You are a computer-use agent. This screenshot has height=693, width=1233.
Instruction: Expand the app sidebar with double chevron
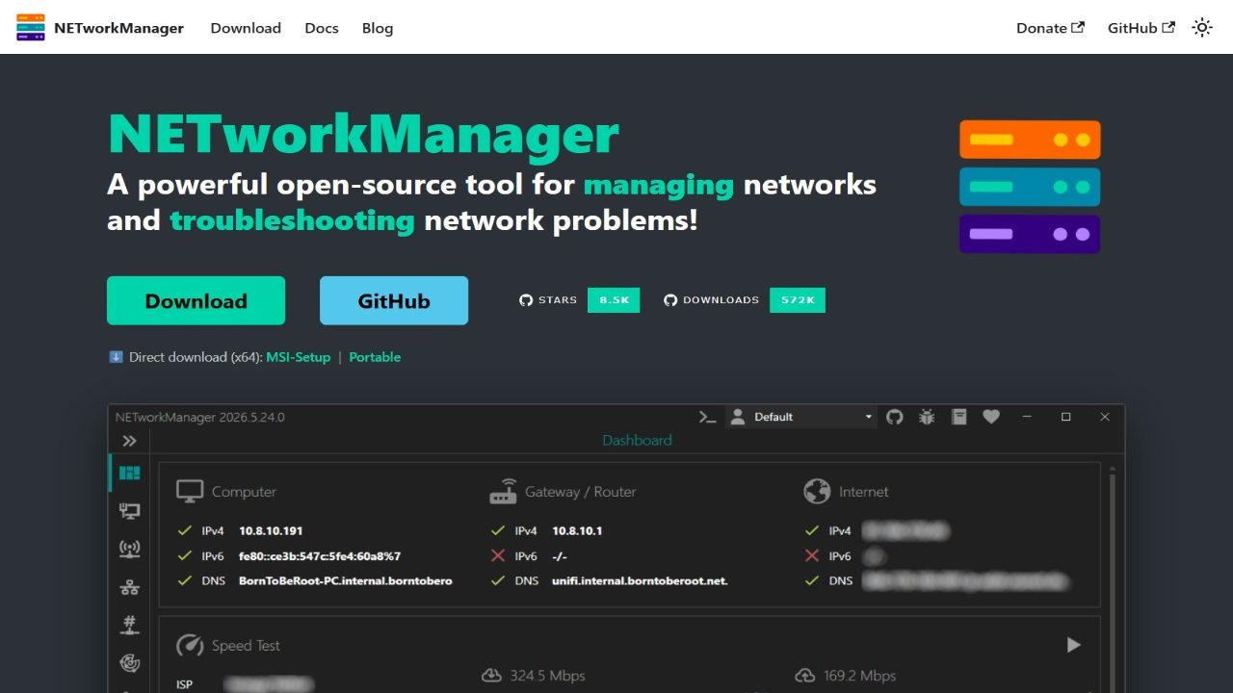pyautogui.click(x=129, y=441)
